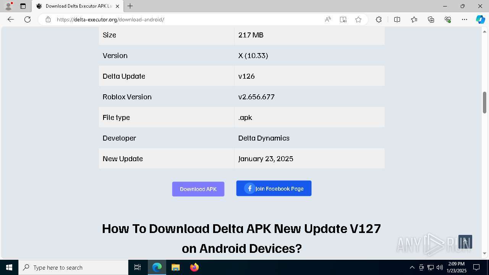This screenshot has height=275, width=489.
Task: Click the browser Back arrow
Action: coord(11,19)
